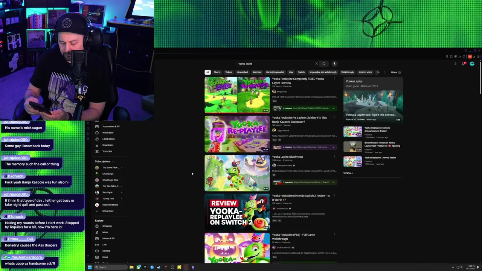Open the 'Turkey Tom' subscription in the sidebar
Image resolution: width=482 pixels, height=271 pixels.
click(108, 199)
